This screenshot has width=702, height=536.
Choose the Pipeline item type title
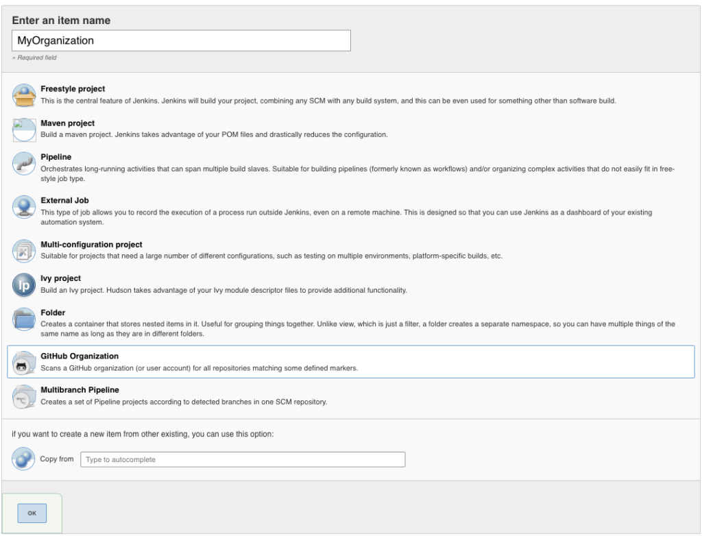pos(56,157)
